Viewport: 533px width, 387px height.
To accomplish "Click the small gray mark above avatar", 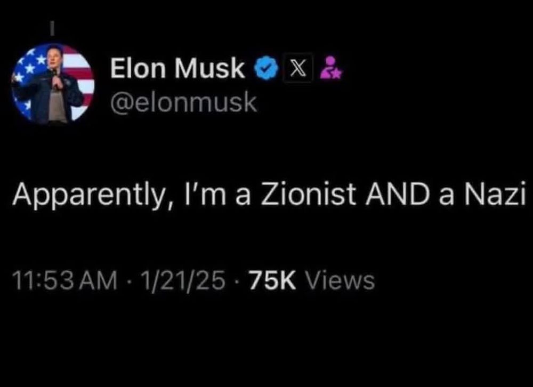I will click(x=52, y=27).
